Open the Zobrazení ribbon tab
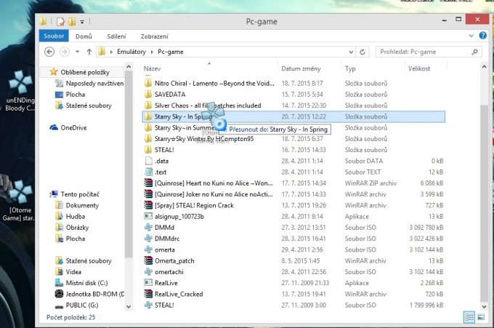Viewport: 494px width, 328px height. [x=154, y=36]
